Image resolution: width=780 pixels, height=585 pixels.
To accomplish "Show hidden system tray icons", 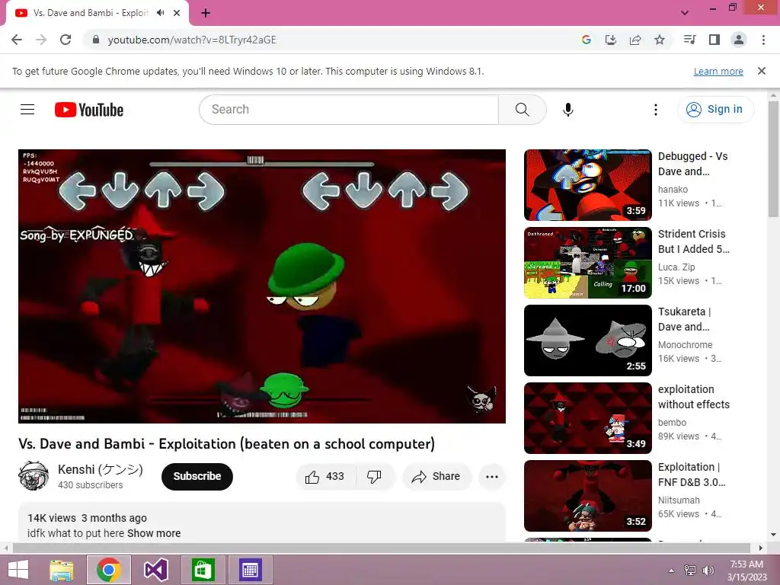I will click(x=671, y=571).
